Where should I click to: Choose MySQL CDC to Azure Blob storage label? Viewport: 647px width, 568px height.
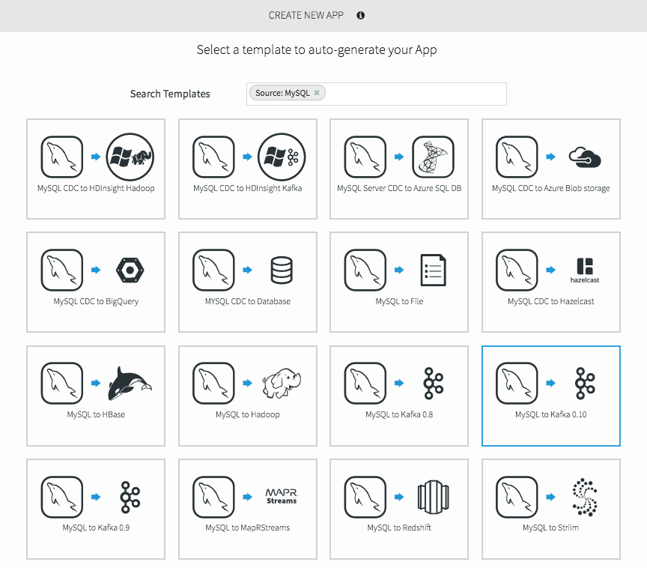[x=551, y=188]
